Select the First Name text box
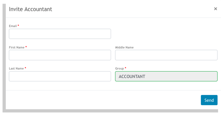The image size is (221, 115). (60, 55)
